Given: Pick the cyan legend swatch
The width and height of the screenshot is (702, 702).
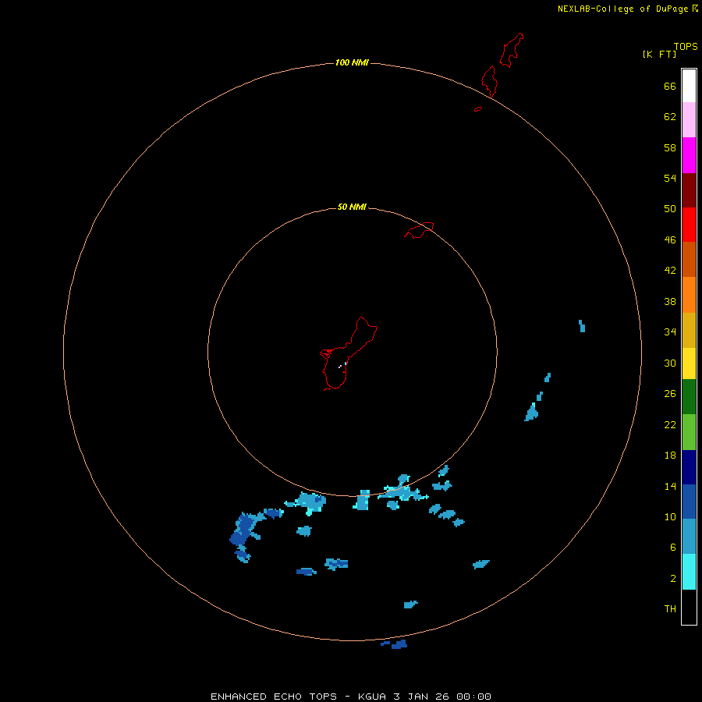Looking at the screenshot, I should tap(689, 571).
